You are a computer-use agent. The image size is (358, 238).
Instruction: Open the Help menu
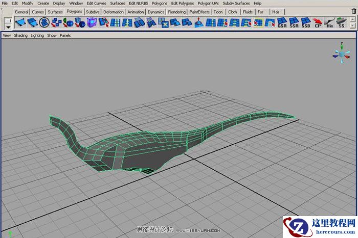pos(258,4)
